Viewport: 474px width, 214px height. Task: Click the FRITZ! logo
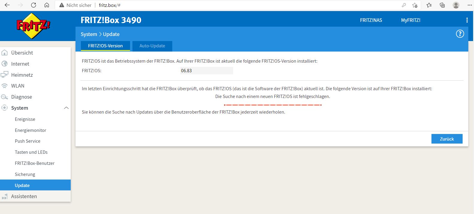click(x=33, y=26)
